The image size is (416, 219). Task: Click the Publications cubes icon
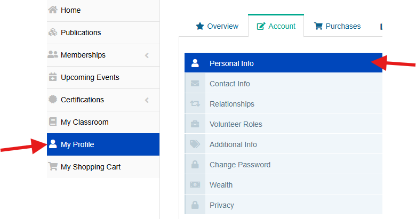click(52, 32)
